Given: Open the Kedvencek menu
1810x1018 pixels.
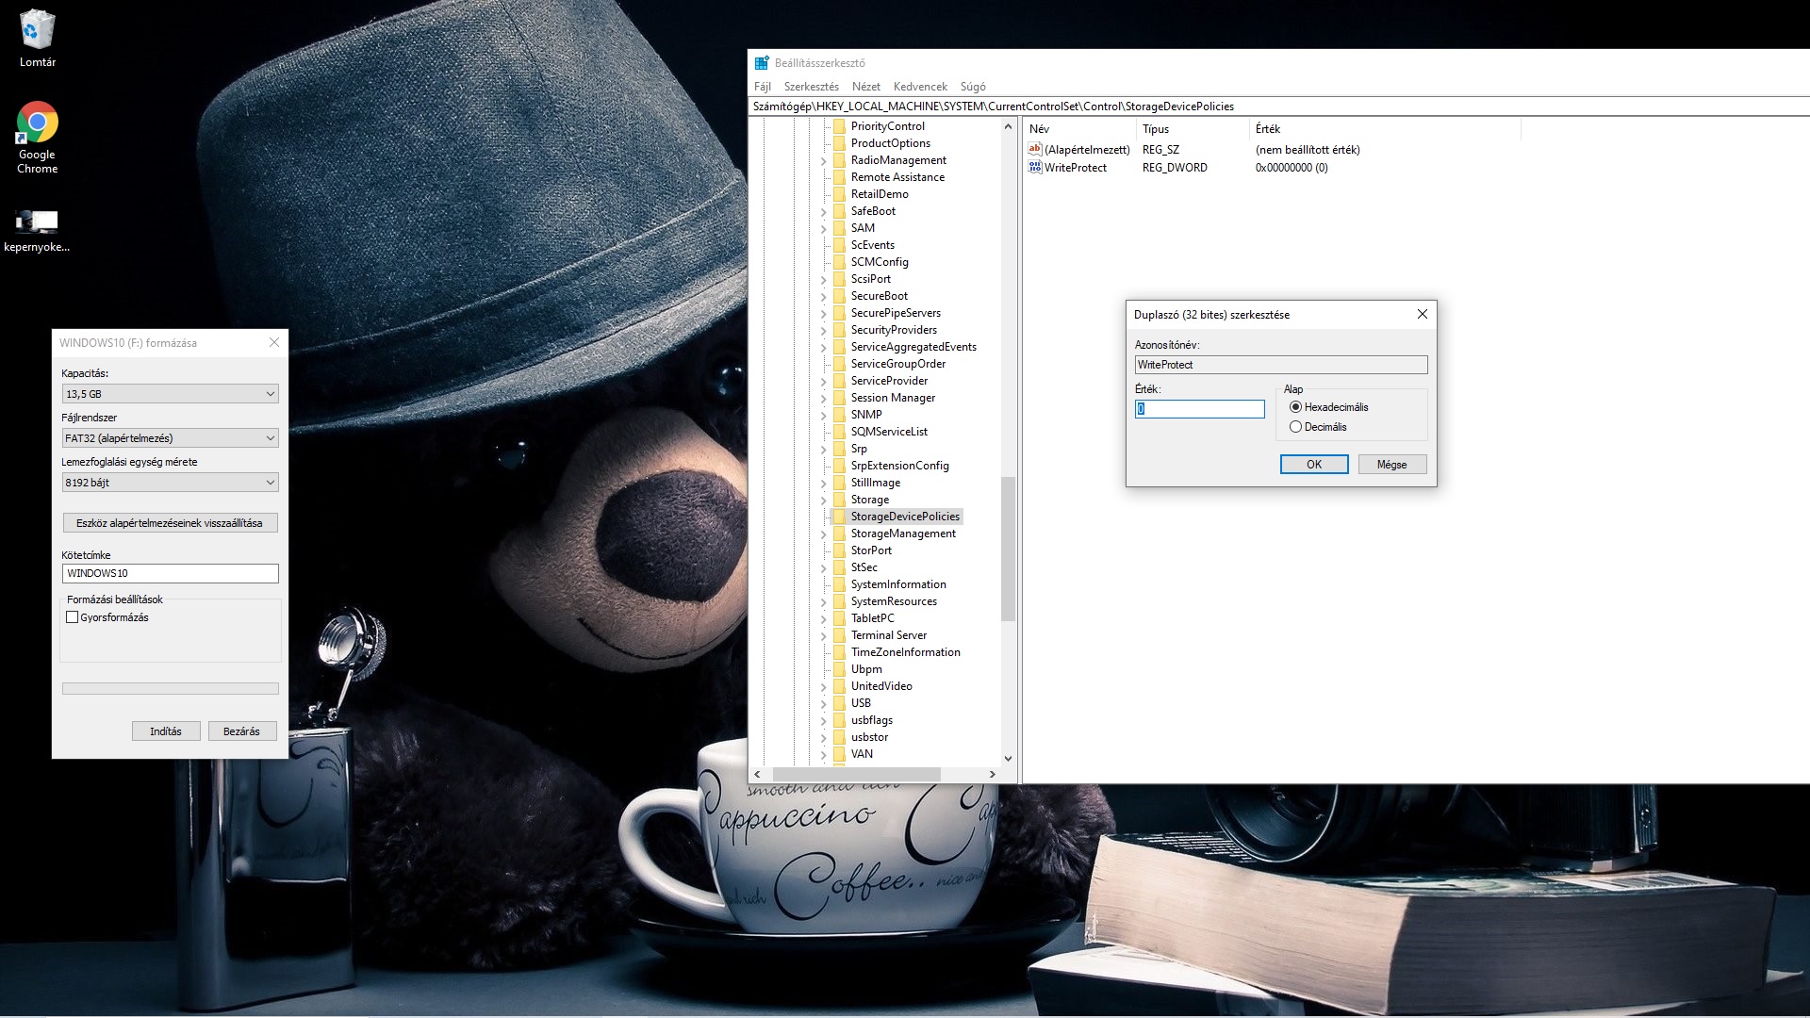Looking at the screenshot, I should click(x=920, y=87).
